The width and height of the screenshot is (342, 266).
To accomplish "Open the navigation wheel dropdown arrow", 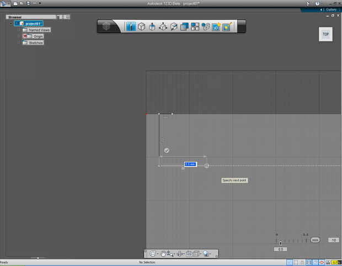I will coord(157,254).
